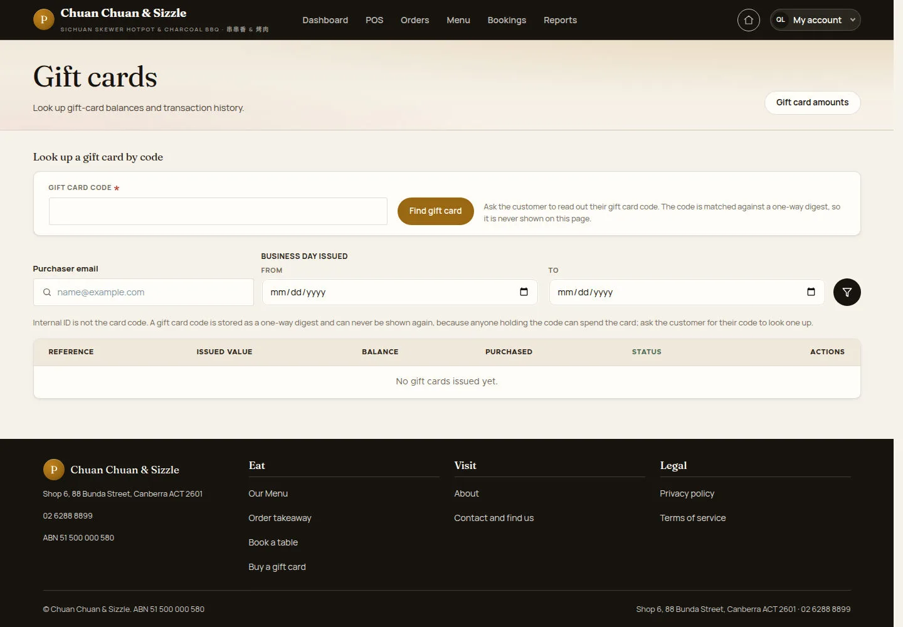Click the footer P logo badge
Screen dimensions: 903x627
(x=54, y=469)
